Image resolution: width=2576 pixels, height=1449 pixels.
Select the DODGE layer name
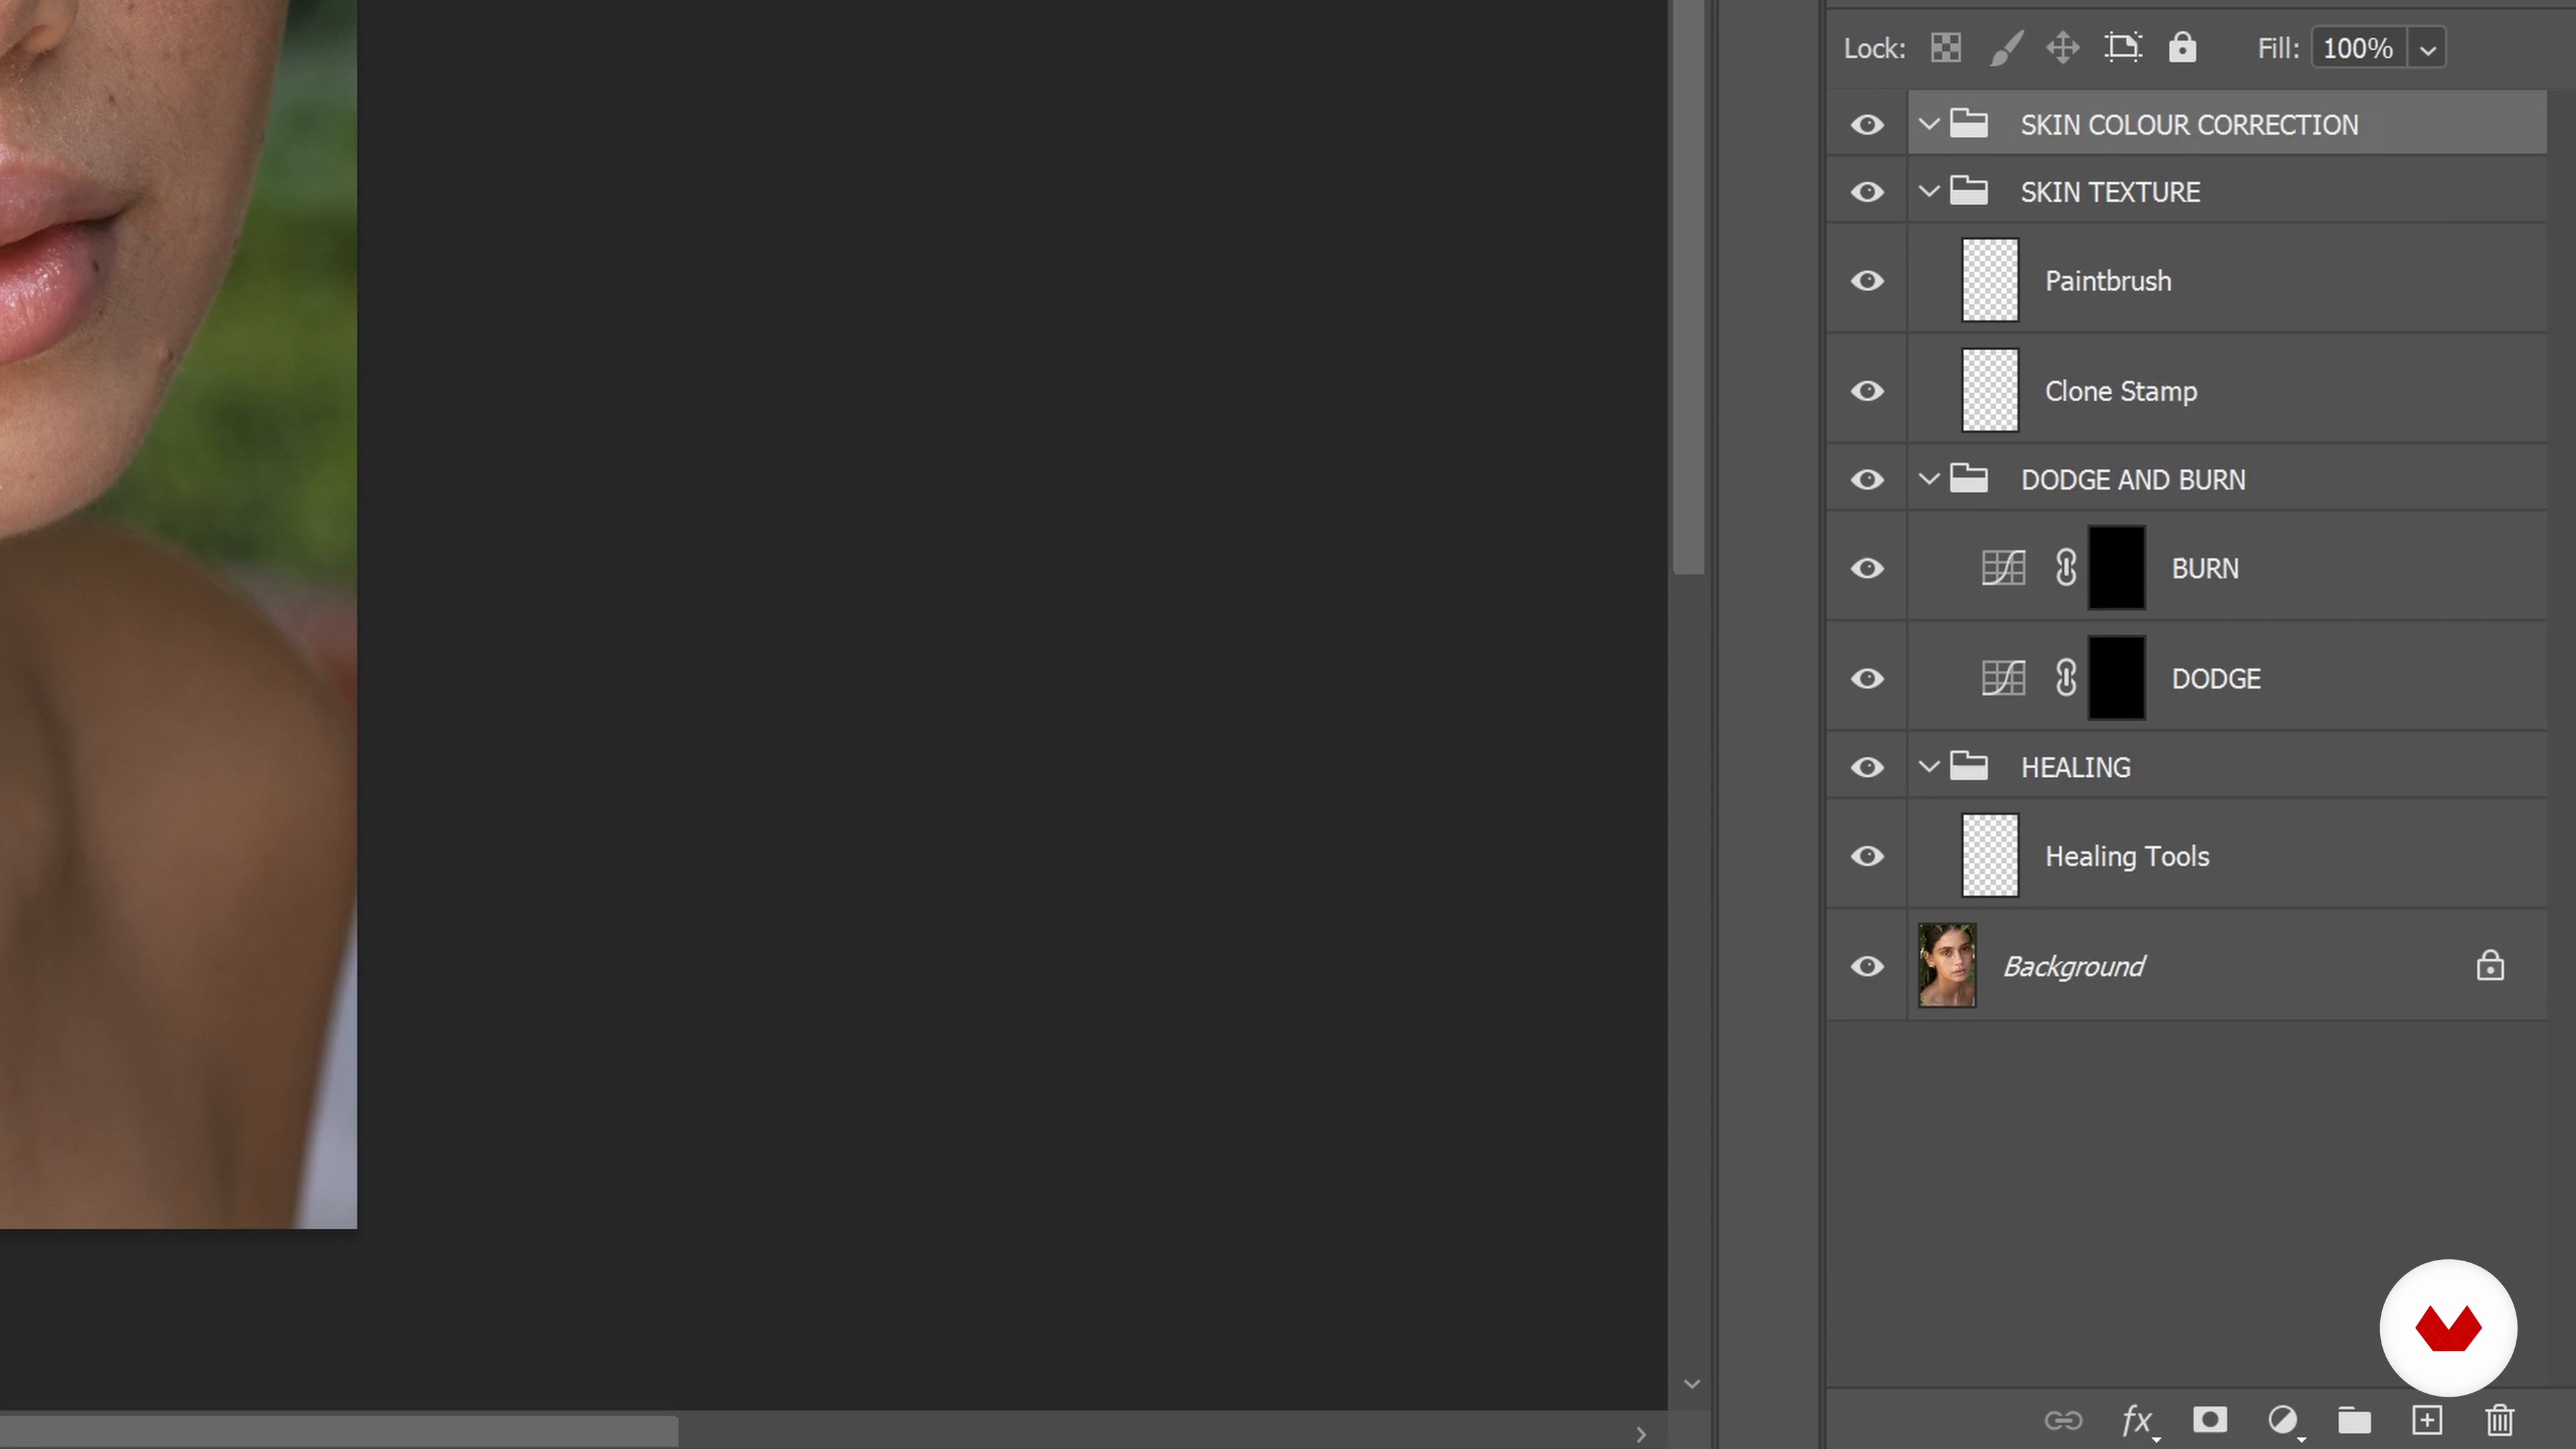pyautogui.click(x=2216, y=679)
